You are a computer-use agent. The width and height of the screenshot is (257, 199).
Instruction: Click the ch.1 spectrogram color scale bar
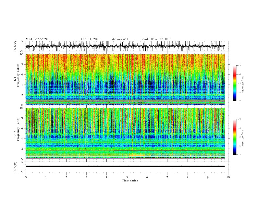(235, 83)
